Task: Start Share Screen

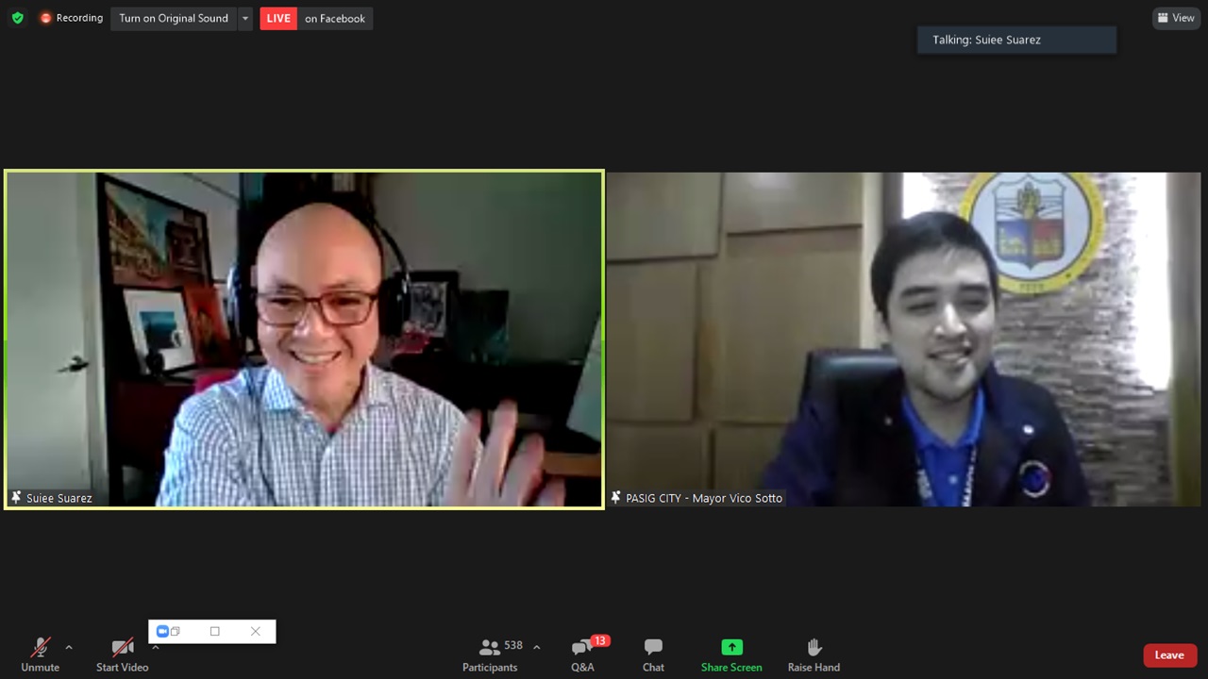Action: 731,654
